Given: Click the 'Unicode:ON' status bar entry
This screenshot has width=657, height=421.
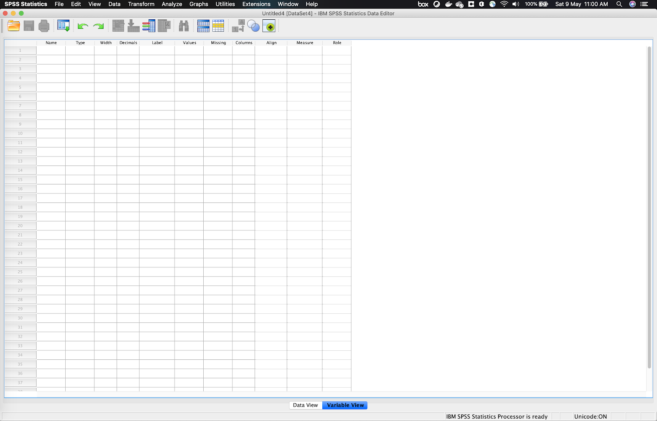Looking at the screenshot, I should (590, 416).
